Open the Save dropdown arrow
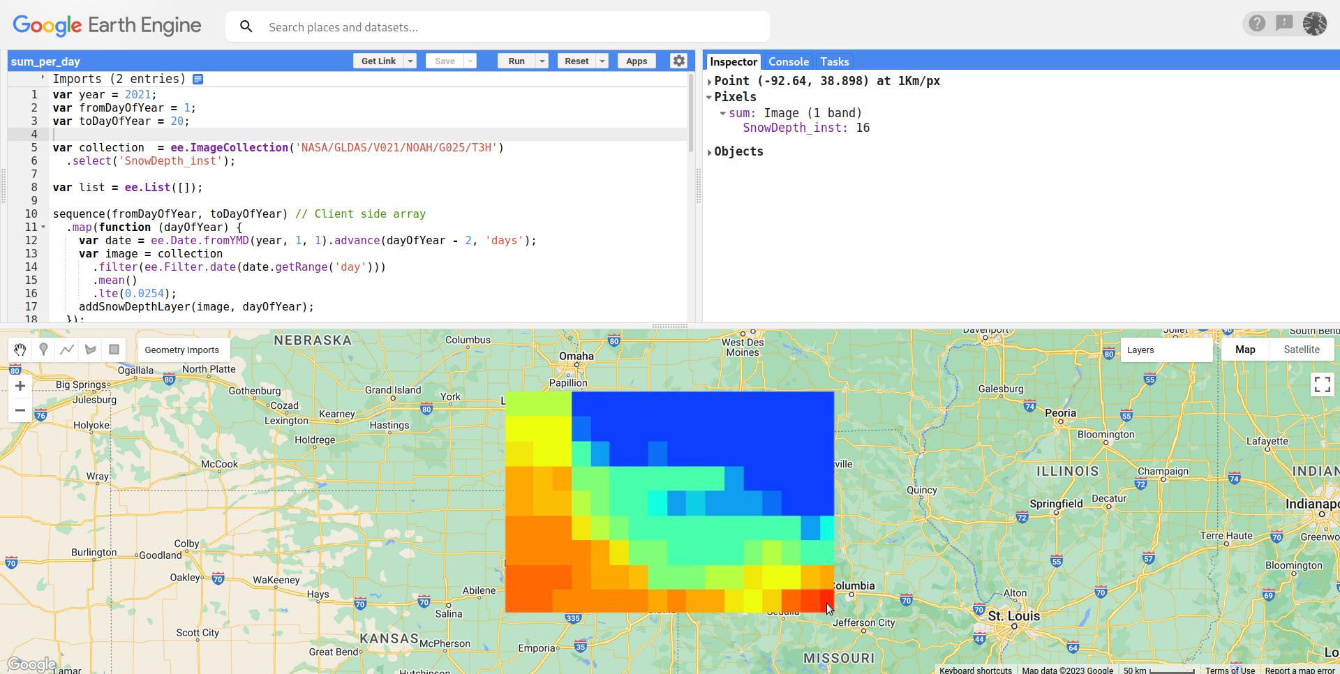The width and height of the screenshot is (1340, 674). click(x=470, y=61)
